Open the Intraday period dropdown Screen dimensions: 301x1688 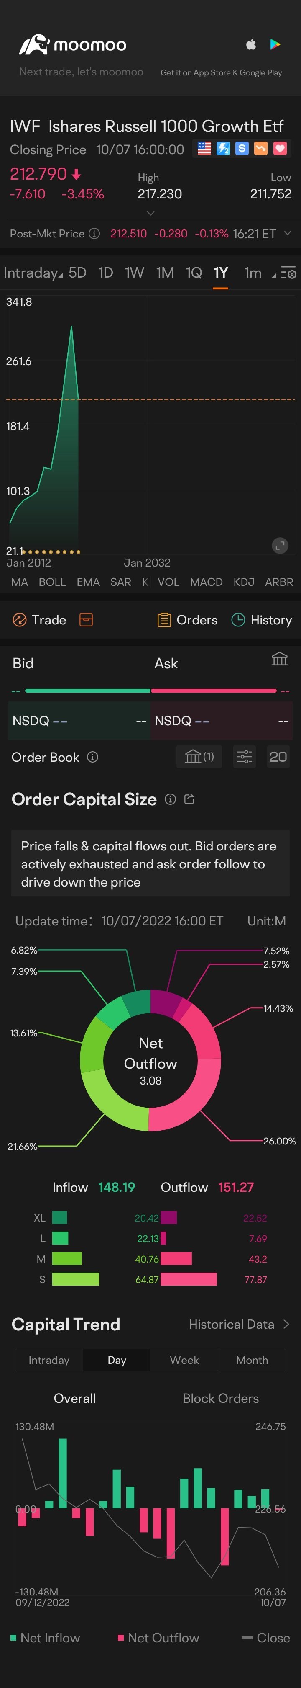coord(33,273)
